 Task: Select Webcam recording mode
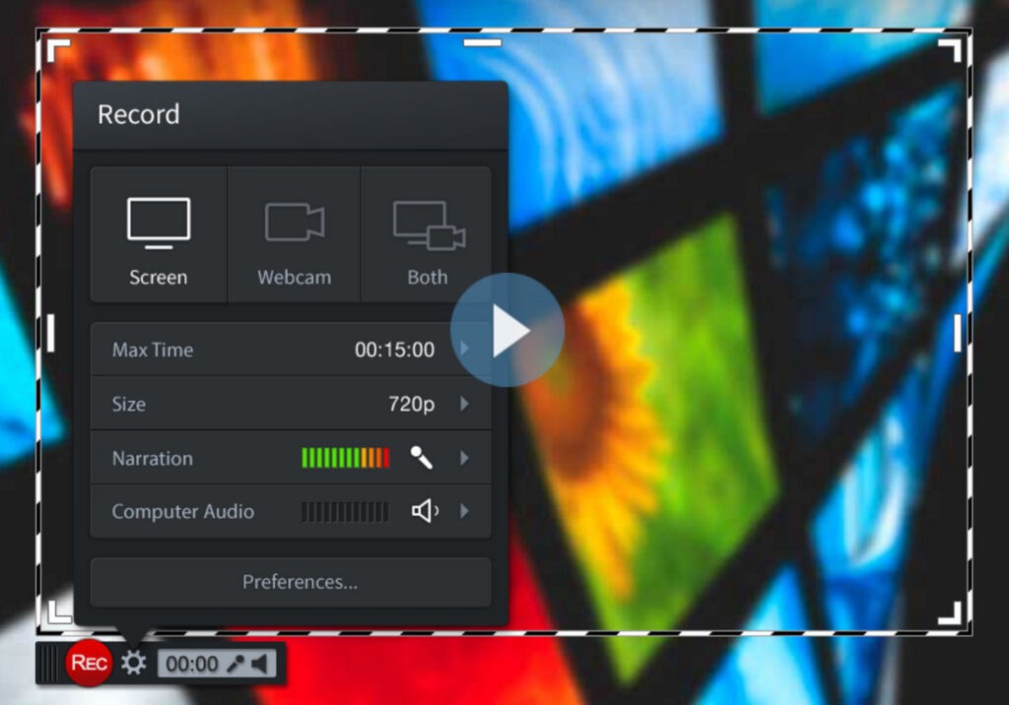coord(294,234)
